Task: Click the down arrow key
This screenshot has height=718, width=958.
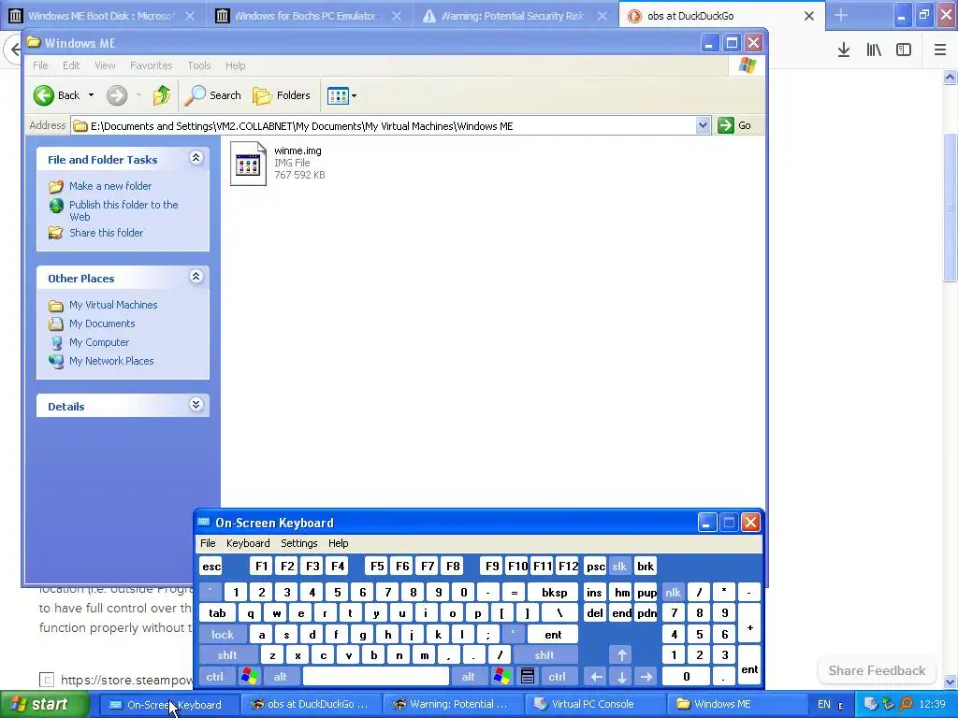Action: 621,677
